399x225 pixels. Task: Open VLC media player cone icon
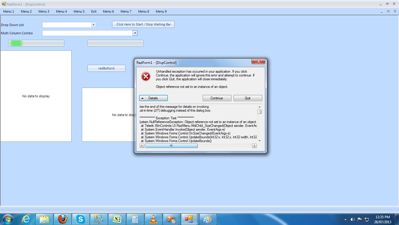point(153,219)
